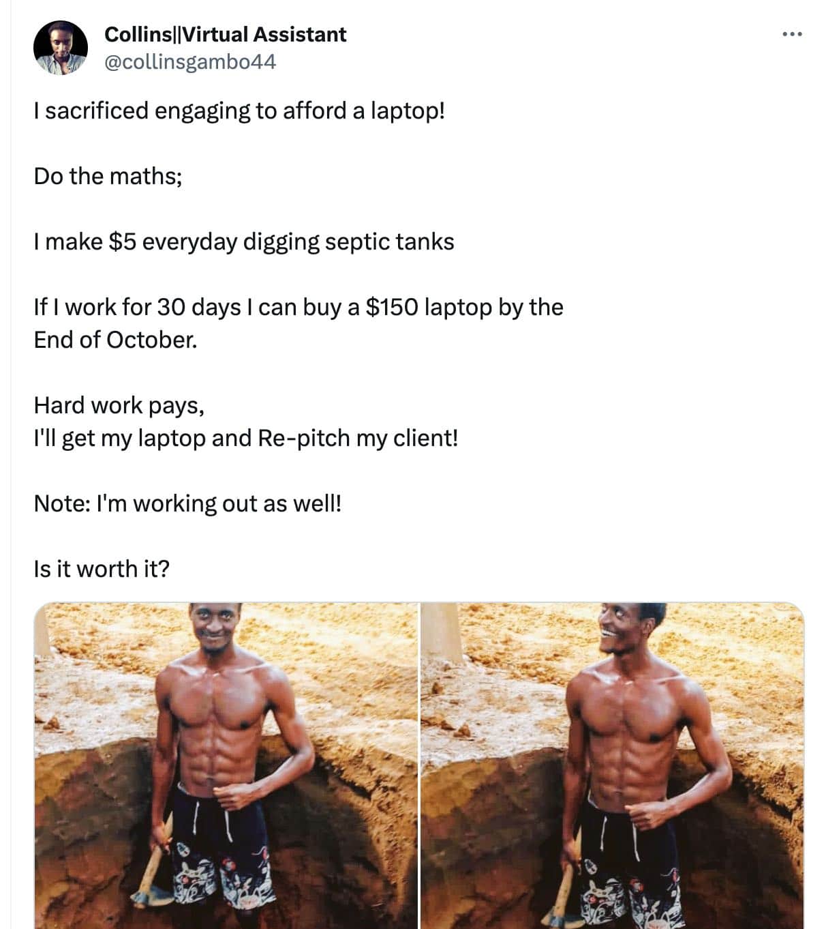Screen dimensions: 826x929
Task: Click the 'End of October.' text
Action: pos(115,340)
